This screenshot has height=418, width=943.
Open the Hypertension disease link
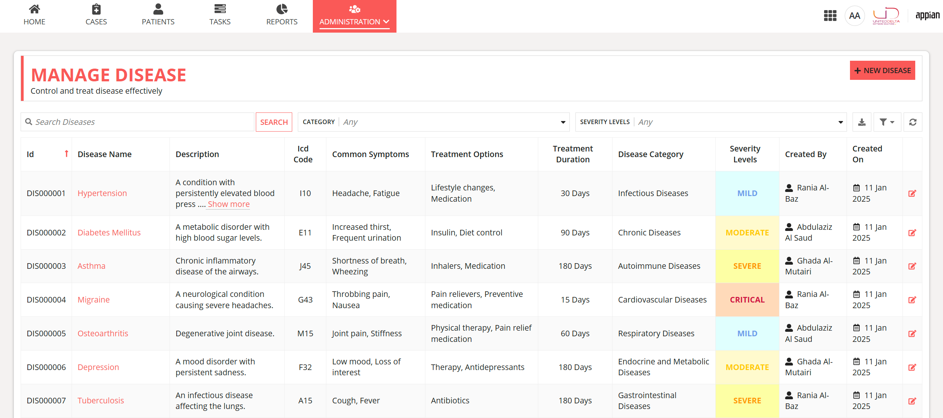tap(102, 193)
